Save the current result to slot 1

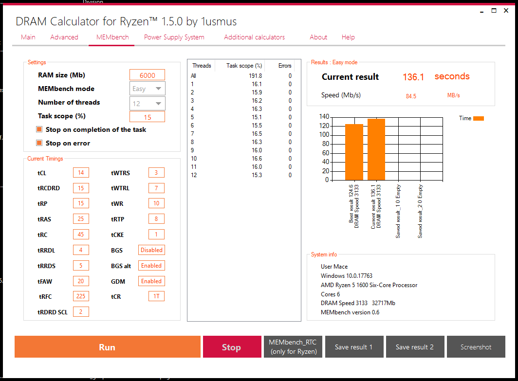click(354, 346)
